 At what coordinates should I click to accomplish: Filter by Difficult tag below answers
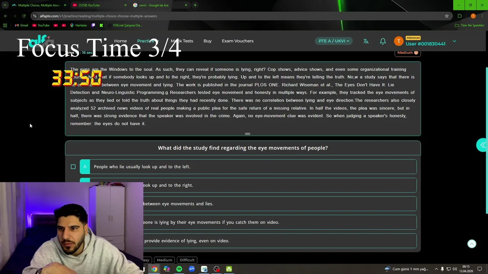click(x=187, y=260)
